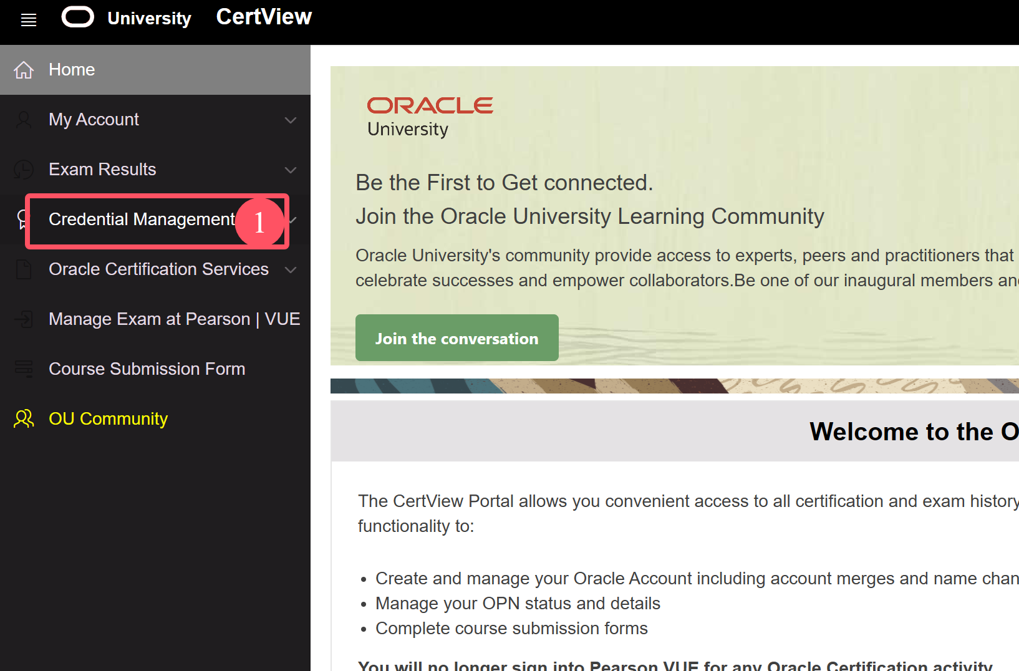
Task: Open My Account menu item
Action: coord(155,120)
